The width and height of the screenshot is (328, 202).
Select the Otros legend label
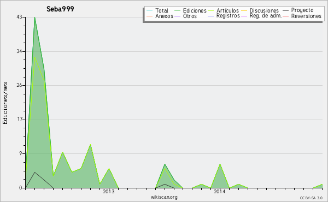(190, 16)
